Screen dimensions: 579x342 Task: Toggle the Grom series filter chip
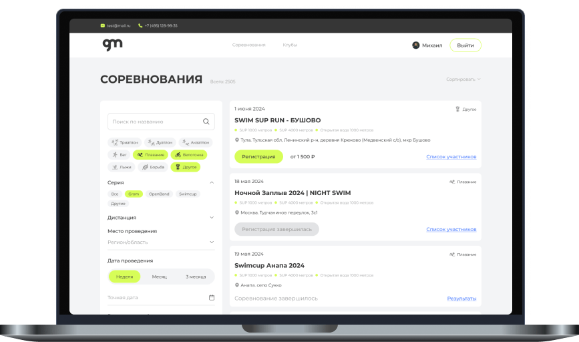point(134,194)
